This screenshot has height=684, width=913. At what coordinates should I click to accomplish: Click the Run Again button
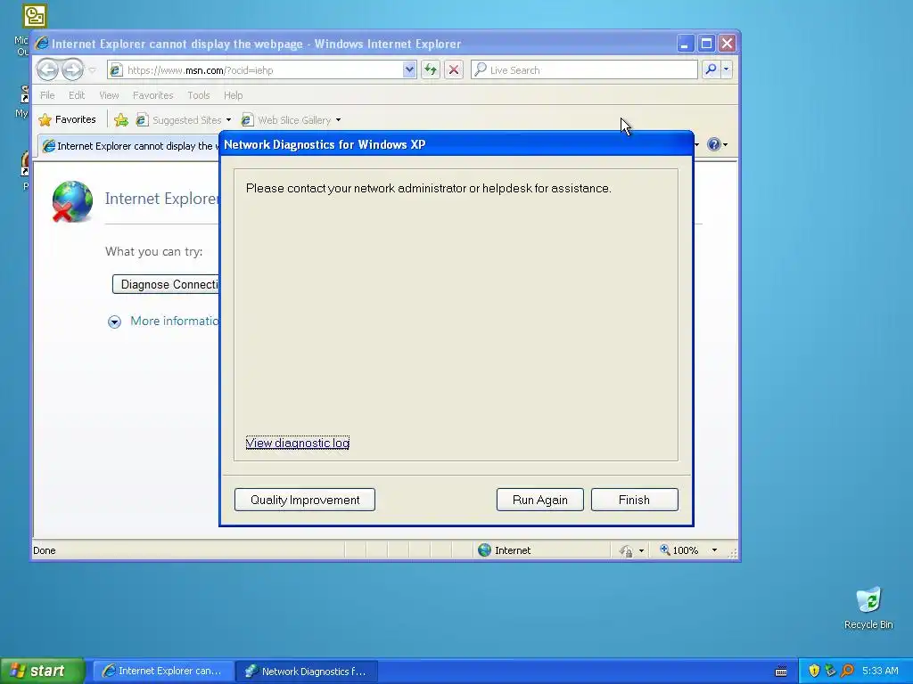(539, 500)
